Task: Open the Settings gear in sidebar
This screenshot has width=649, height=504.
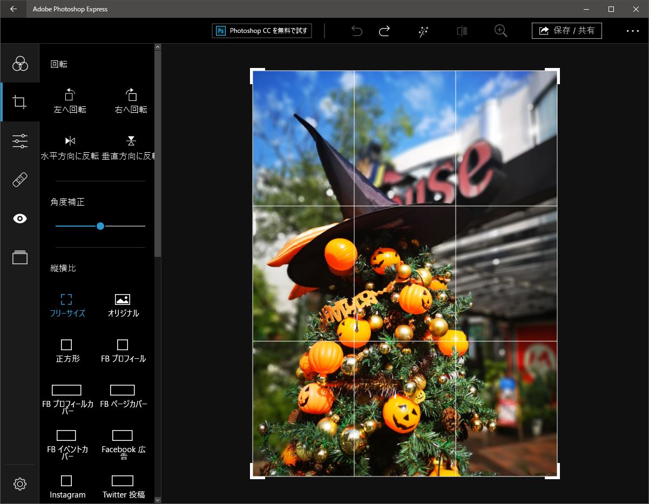Action: click(x=20, y=484)
